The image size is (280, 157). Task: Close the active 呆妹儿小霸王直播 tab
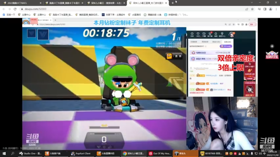(166, 3)
